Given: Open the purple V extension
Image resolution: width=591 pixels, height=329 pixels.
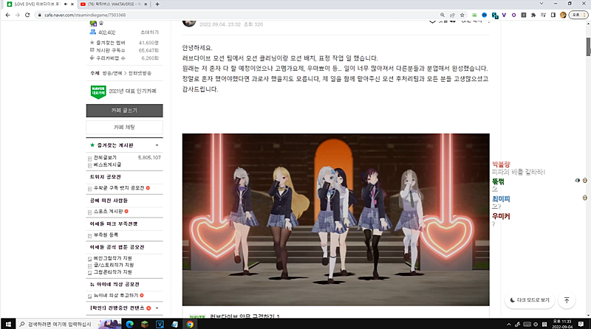Looking at the screenshot, I should click(x=504, y=15).
